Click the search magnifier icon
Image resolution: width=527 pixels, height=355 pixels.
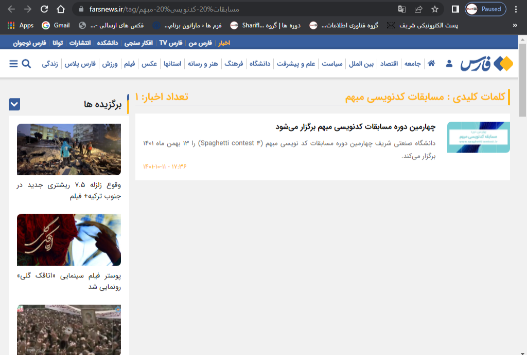coord(26,64)
